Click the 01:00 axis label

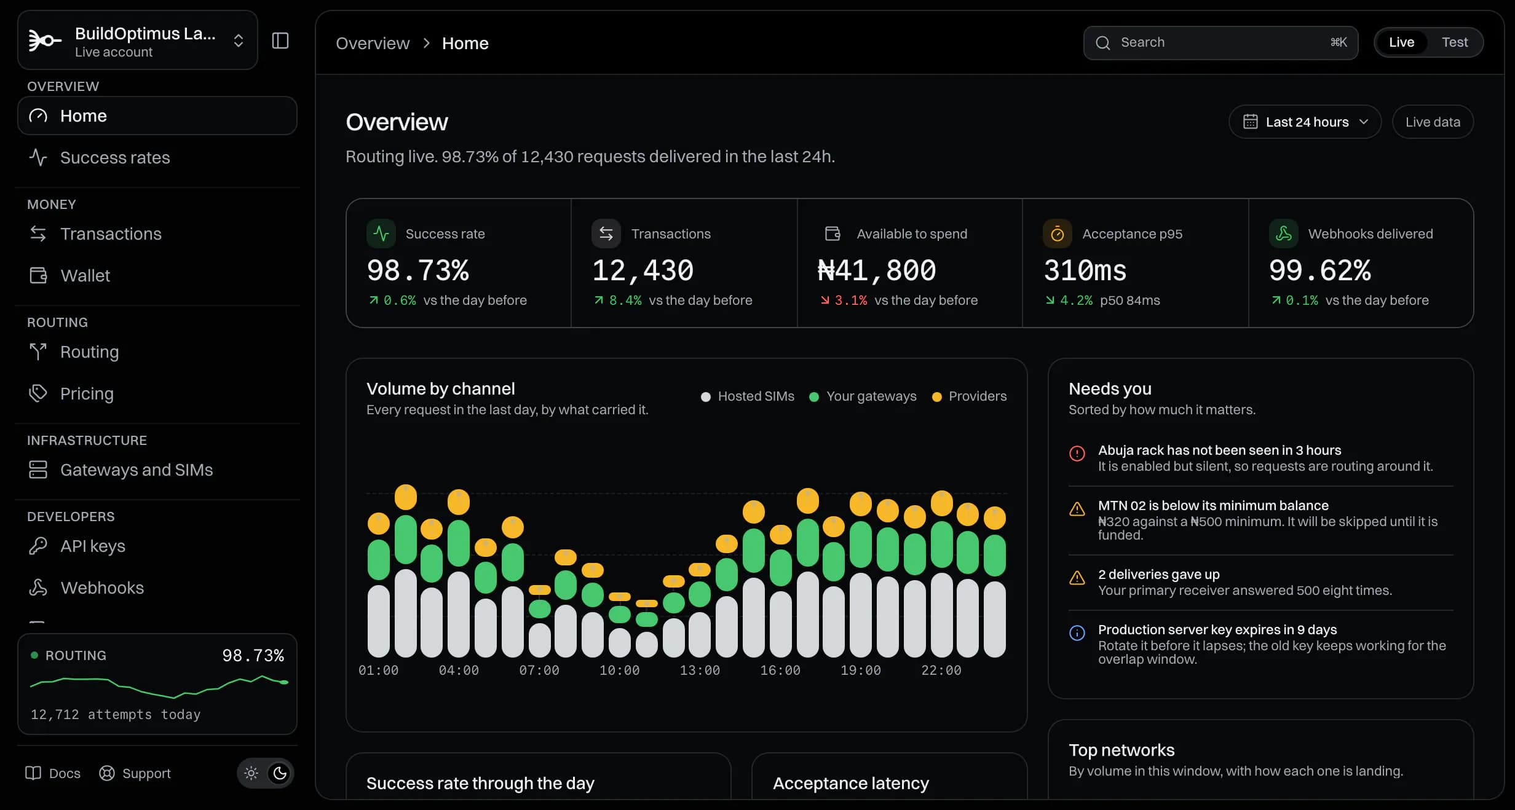point(379,670)
